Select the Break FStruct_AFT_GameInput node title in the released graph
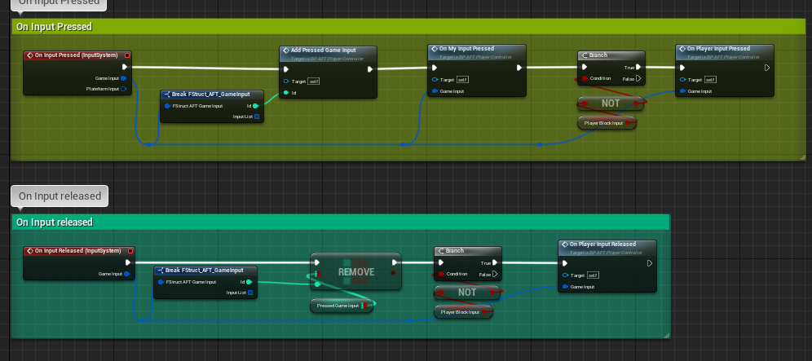812x361 pixels. [x=204, y=271]
